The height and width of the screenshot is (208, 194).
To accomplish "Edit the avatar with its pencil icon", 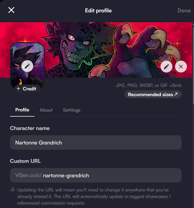I will [x=27, y=66].
